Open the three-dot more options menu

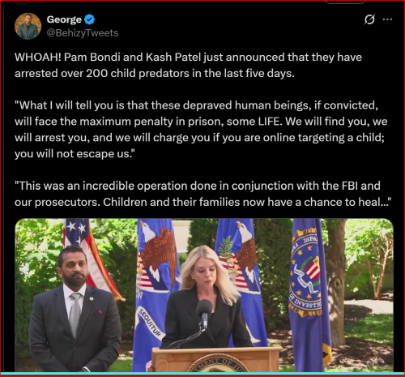387,19
